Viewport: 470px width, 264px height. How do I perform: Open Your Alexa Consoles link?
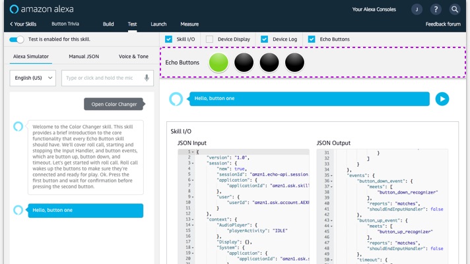374,9
